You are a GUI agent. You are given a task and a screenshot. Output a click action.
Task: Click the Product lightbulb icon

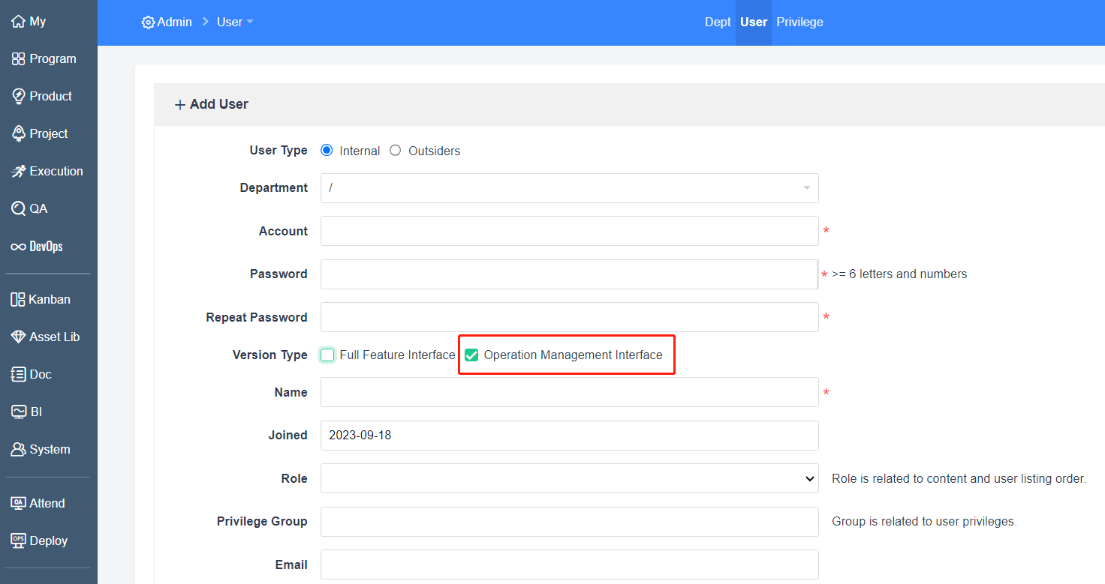point(19,97)
